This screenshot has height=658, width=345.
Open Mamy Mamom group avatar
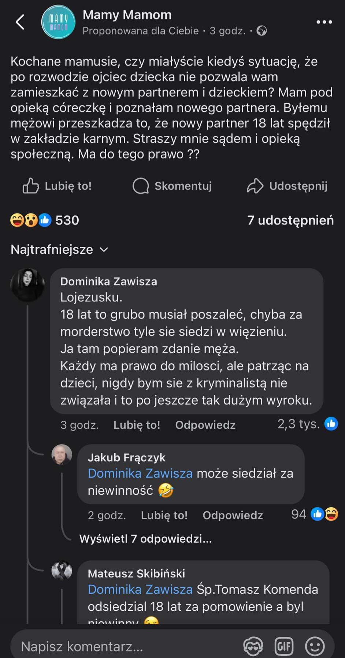coord(58,22)
